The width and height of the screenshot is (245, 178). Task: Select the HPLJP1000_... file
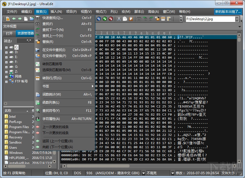coord(19,158)
